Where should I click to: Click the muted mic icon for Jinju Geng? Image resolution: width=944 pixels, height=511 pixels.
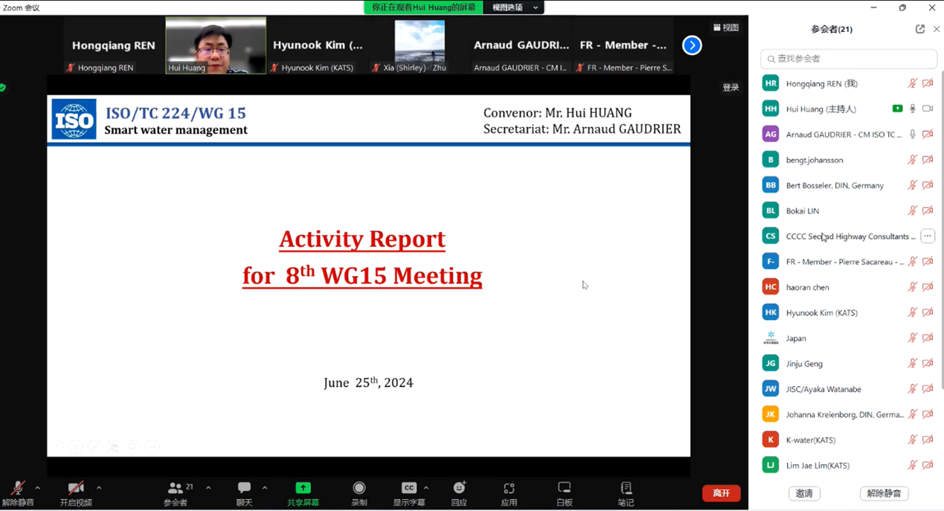(913, 364)
